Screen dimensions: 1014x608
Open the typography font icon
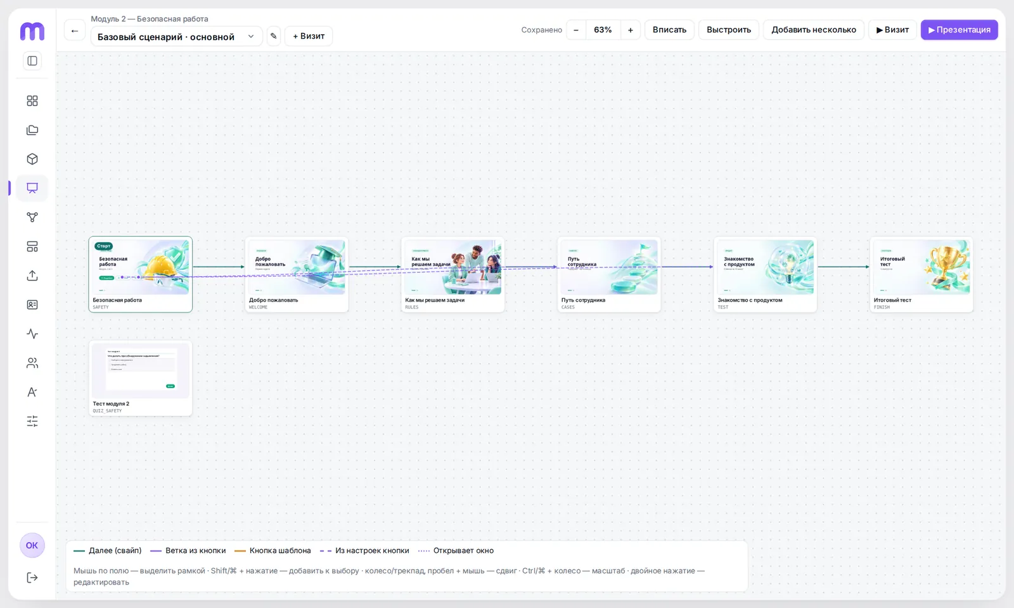32,392
